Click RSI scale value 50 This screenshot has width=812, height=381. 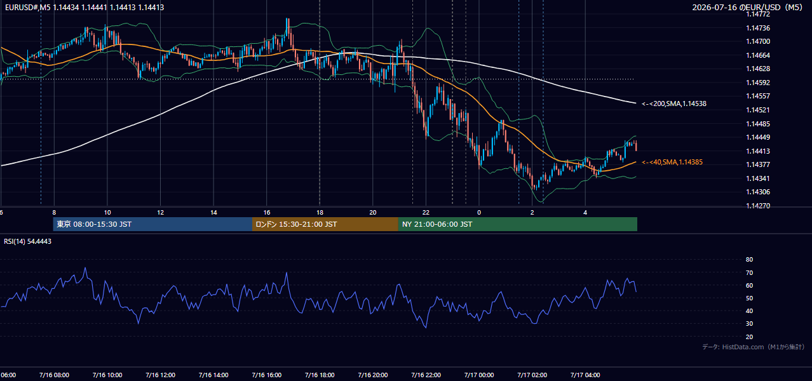pyautogui.click(x=749, y=298)
